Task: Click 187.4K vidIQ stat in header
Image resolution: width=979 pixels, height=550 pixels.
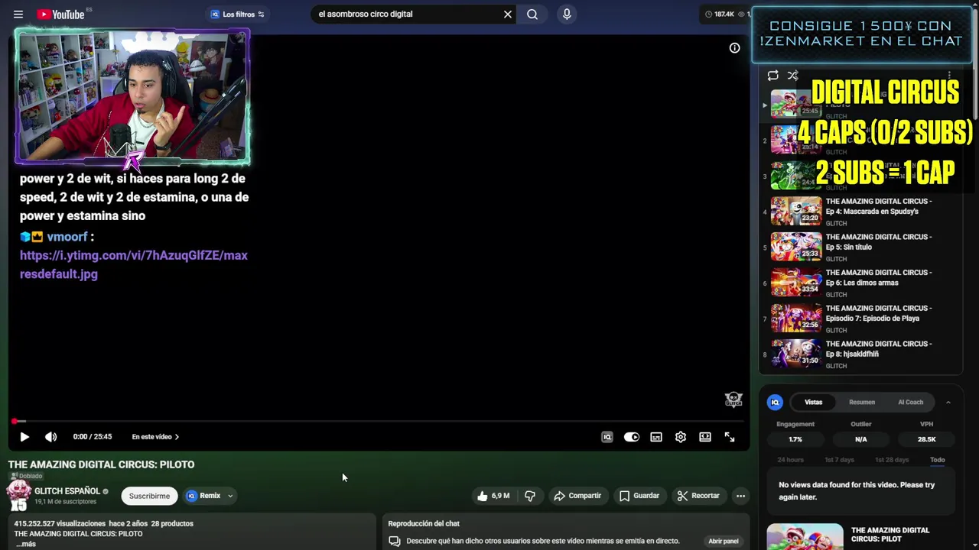Action: (x=719, y=14)
